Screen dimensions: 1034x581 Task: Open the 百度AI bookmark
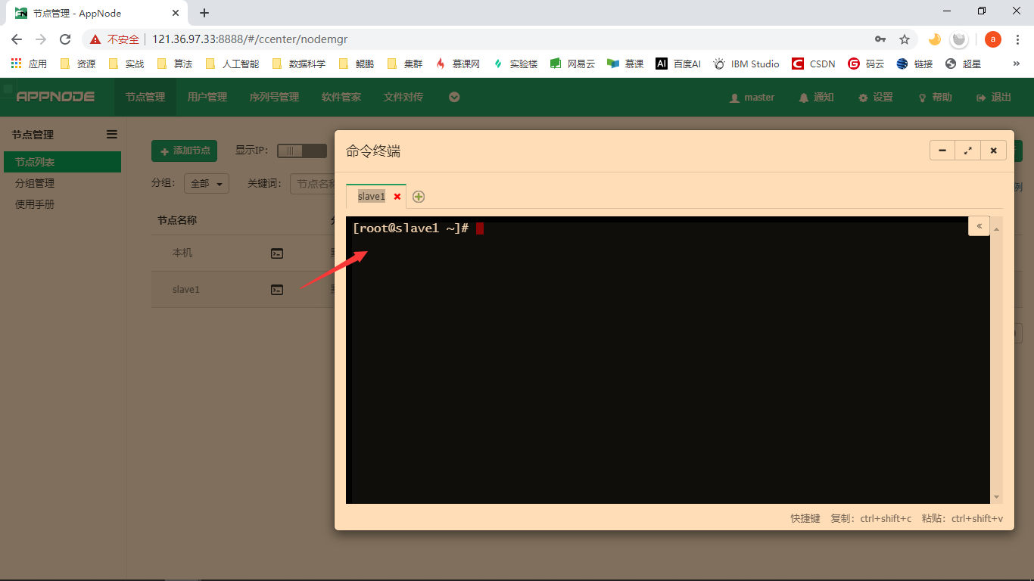(679, 64)
